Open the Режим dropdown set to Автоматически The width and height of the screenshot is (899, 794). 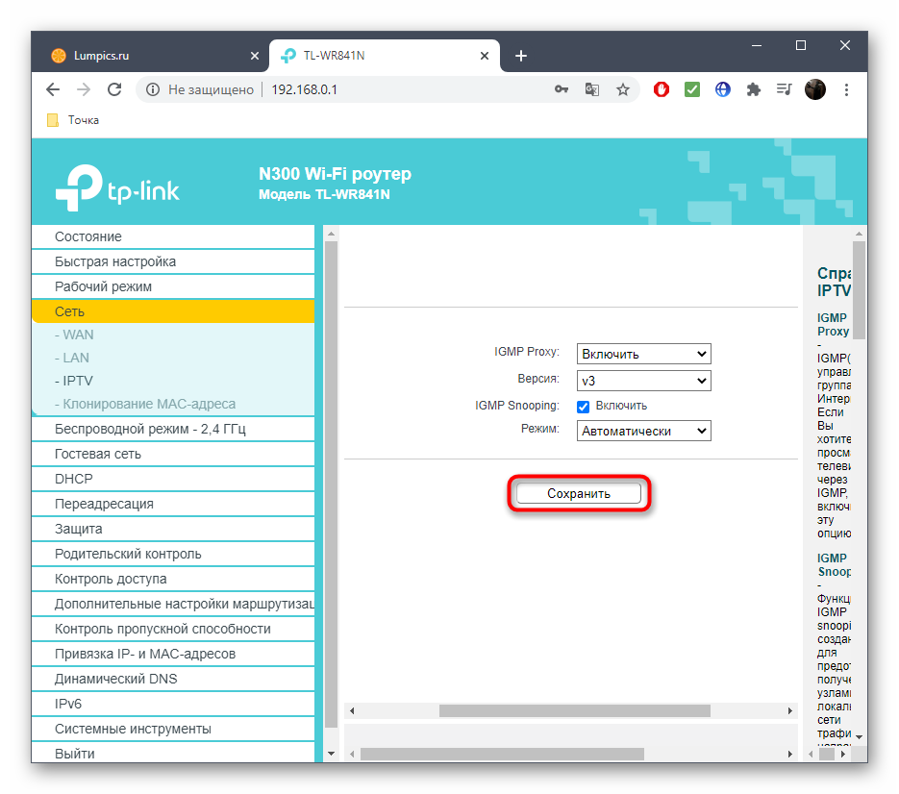643,432
